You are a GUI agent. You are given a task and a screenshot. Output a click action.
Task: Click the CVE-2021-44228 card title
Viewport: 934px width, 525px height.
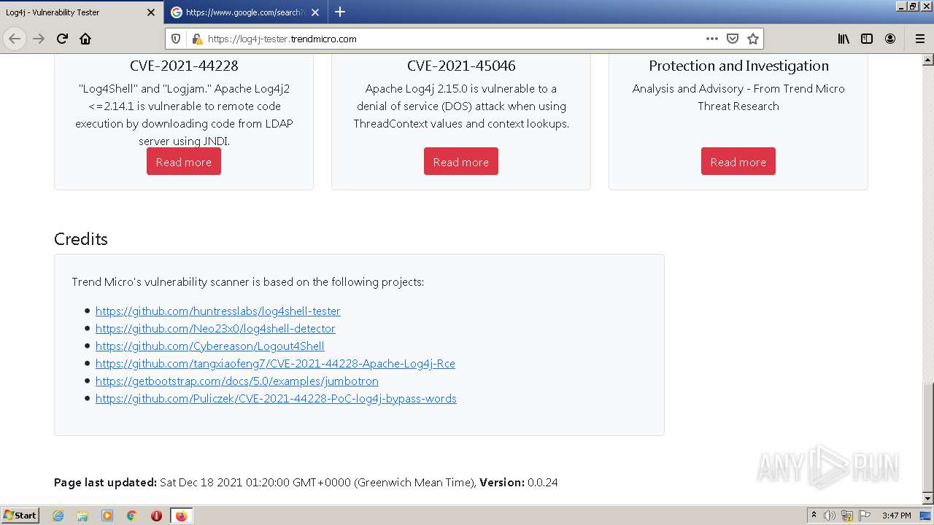(x=184, y=66)
